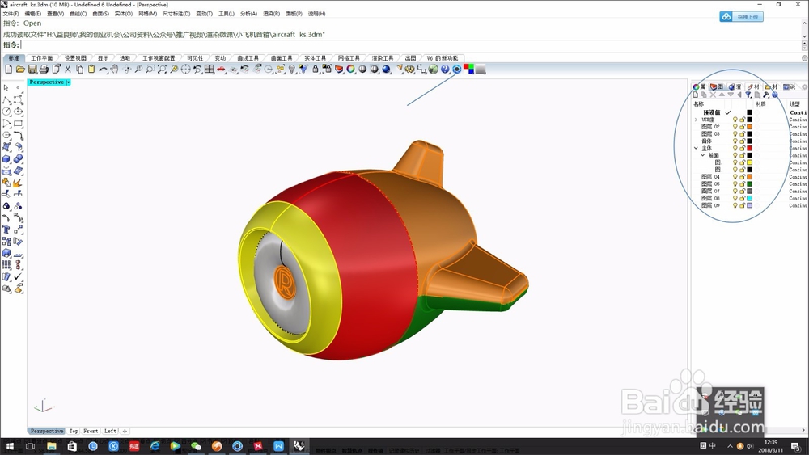Click the hammer tools icon in layer panel
The image size is (809, 455).
(766, 95)
